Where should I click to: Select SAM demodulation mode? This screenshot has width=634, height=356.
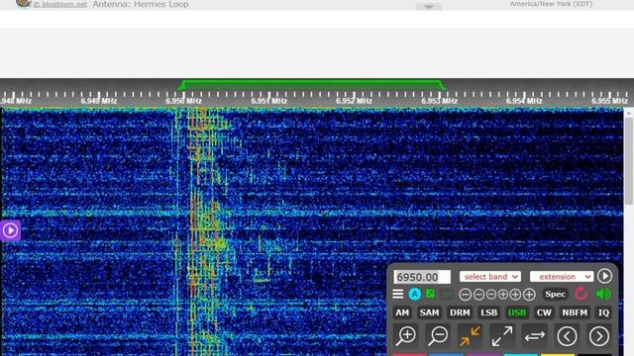[x=429, y=312]
